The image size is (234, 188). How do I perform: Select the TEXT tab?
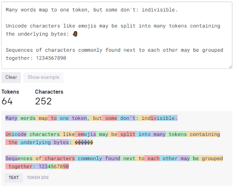coord(14,178)
